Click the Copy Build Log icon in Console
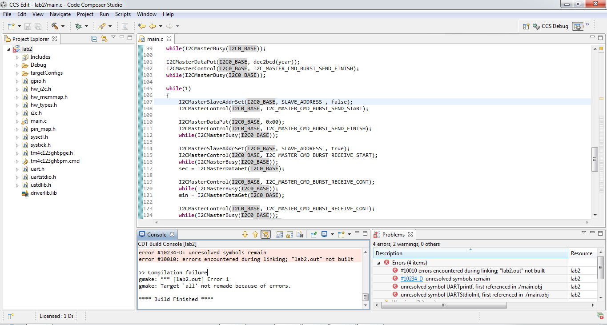 pos(280,234)
